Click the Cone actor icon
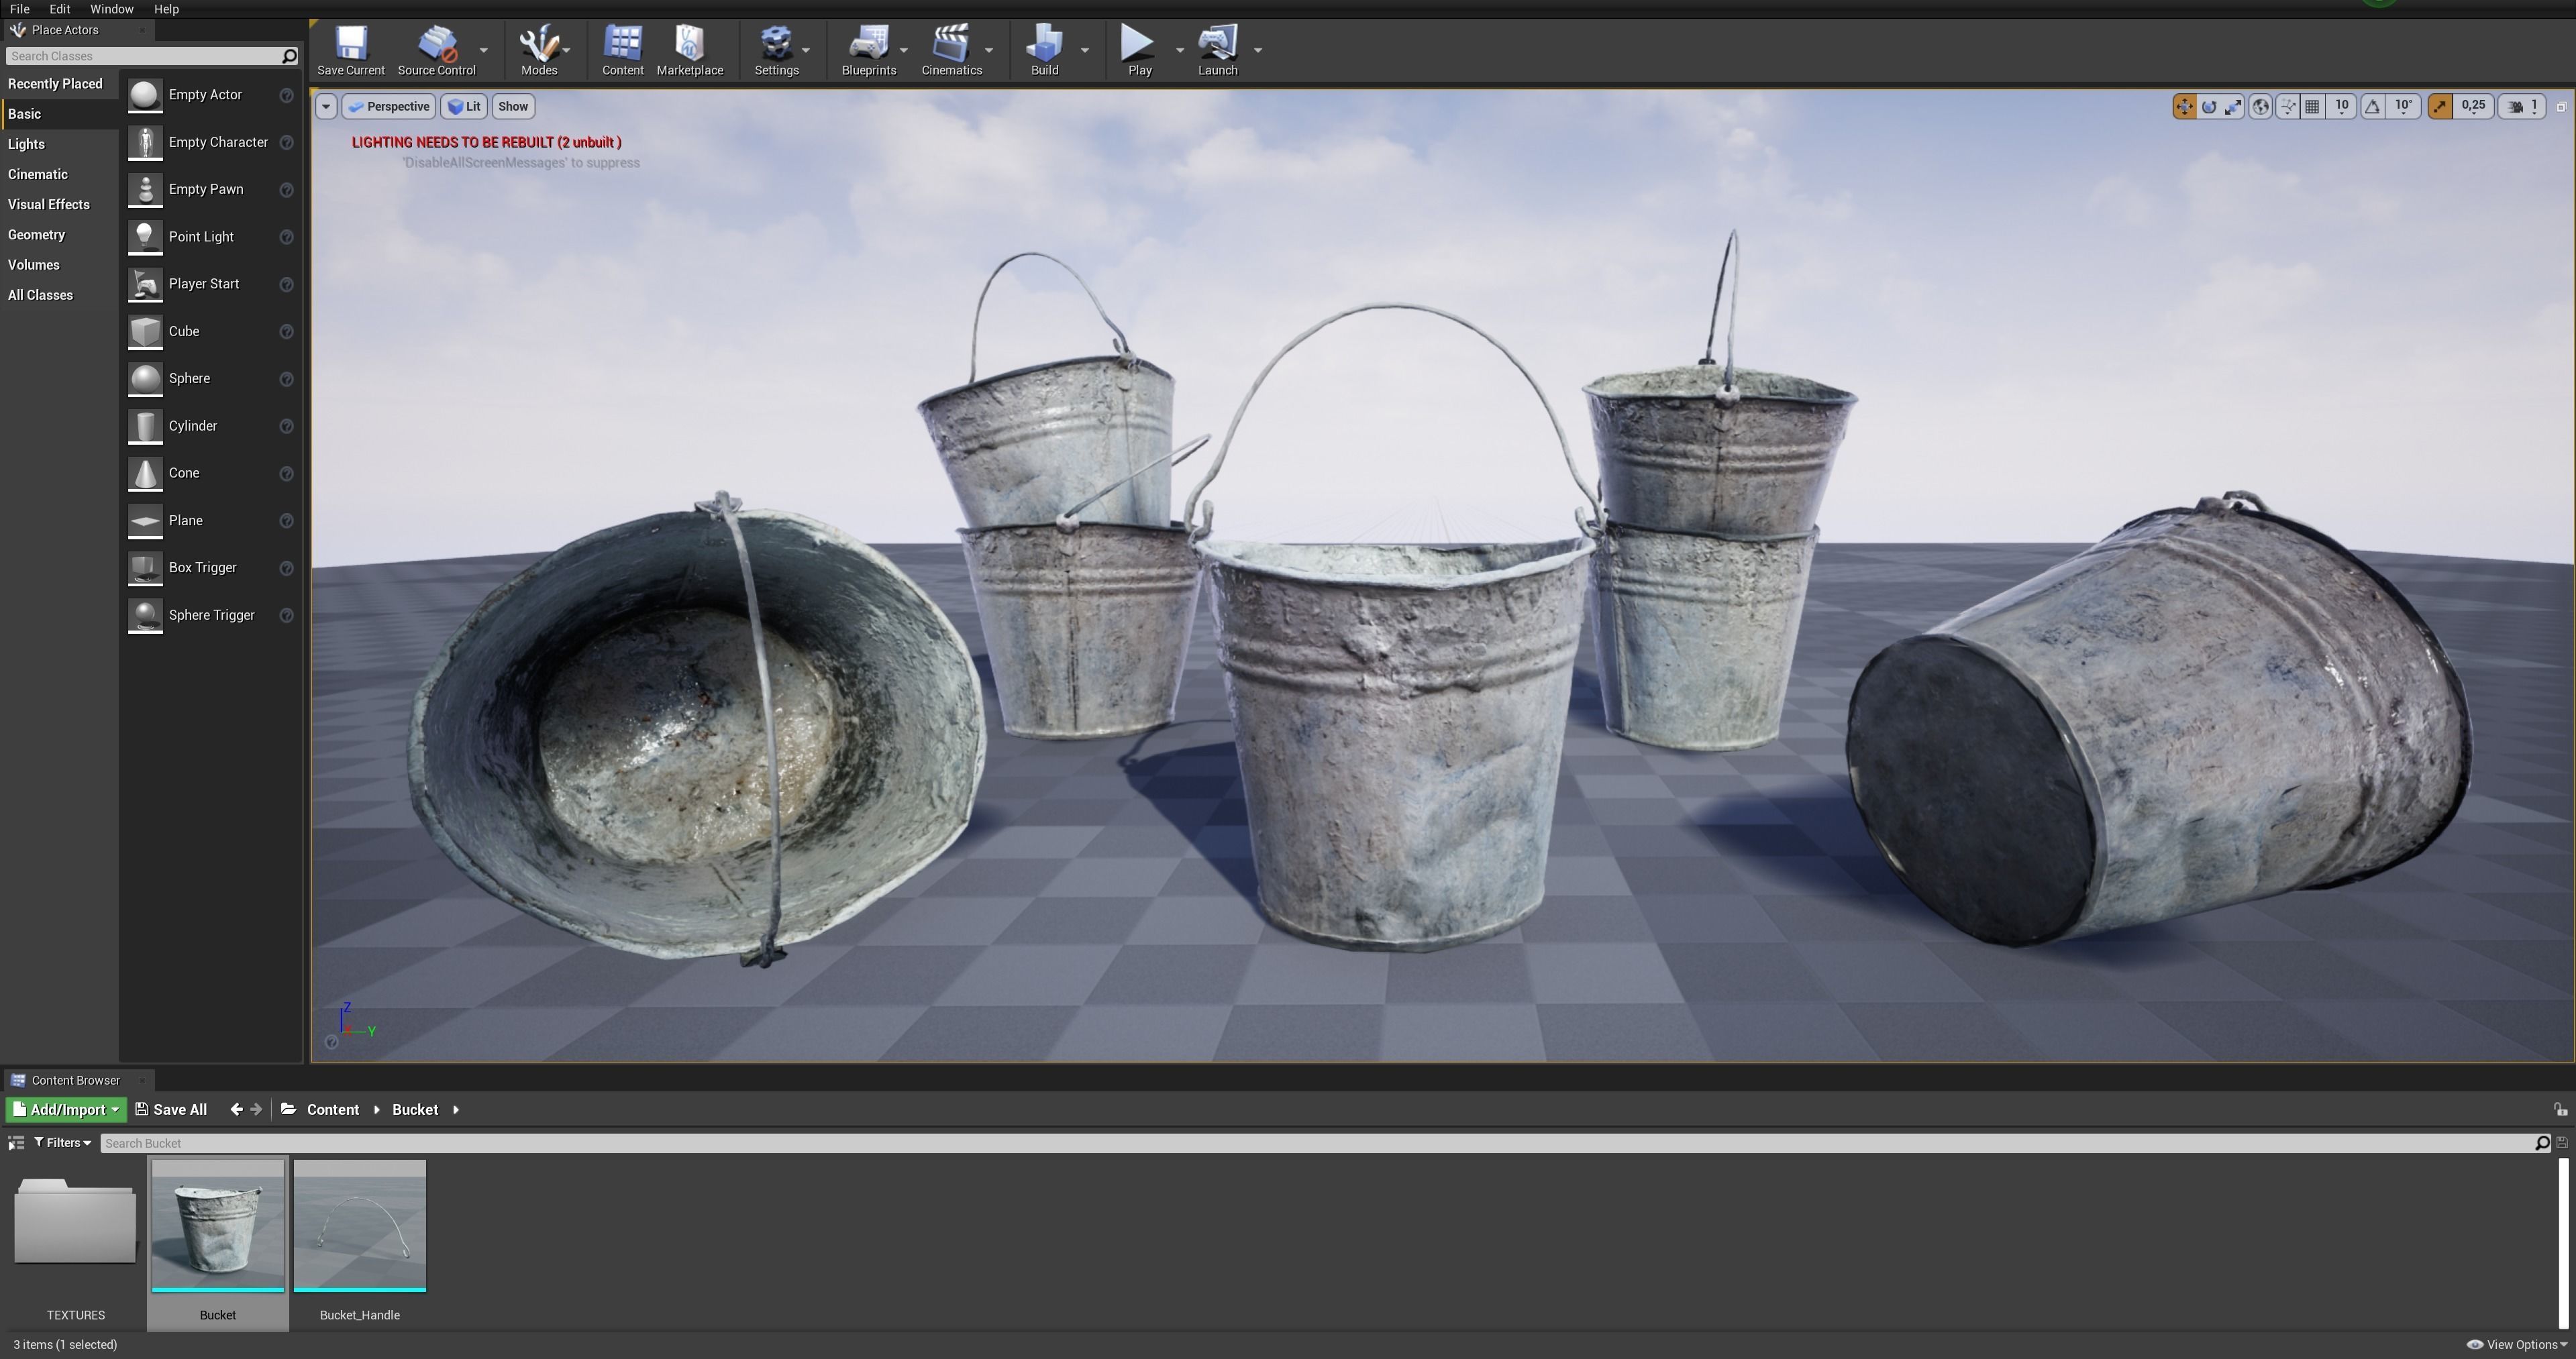The height and width of the screenshot is (1359, 2576). point(145,474)
